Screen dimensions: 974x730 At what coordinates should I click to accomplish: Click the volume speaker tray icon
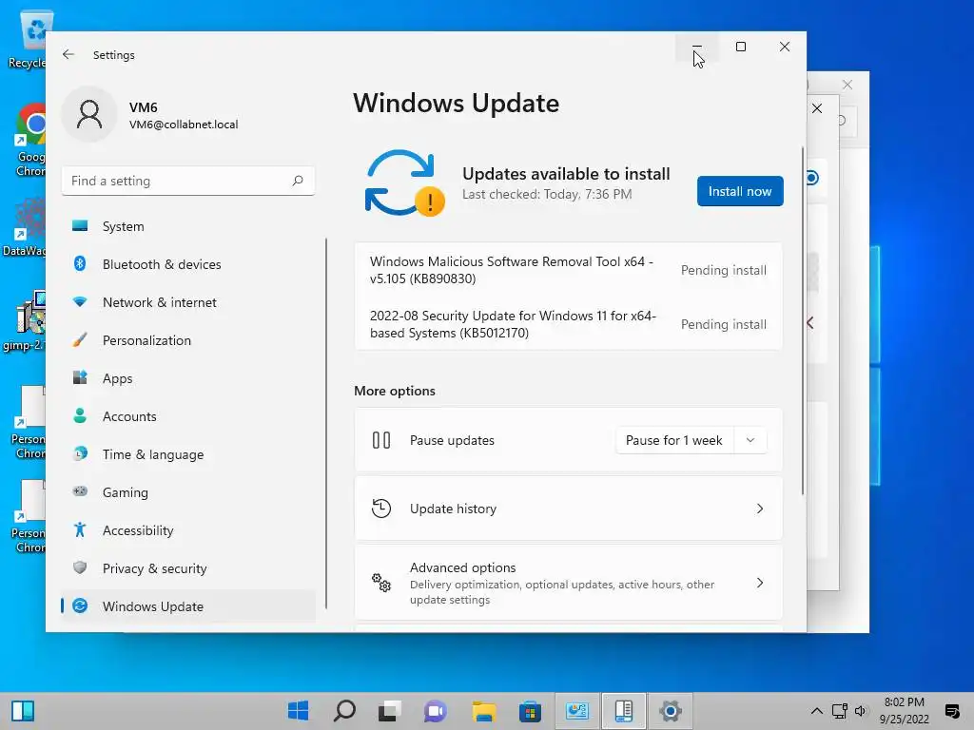(x=861, y=711)
